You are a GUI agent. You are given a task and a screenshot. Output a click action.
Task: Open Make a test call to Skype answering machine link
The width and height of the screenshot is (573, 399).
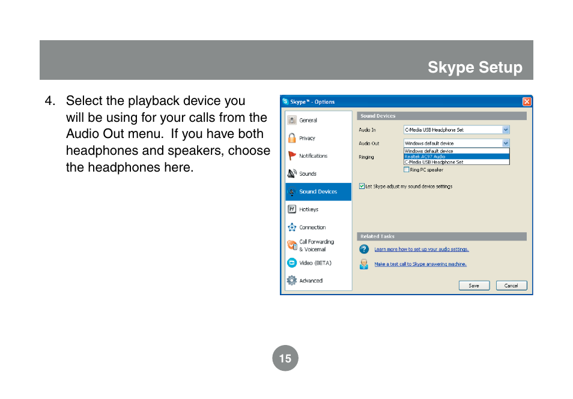[420, 264]
